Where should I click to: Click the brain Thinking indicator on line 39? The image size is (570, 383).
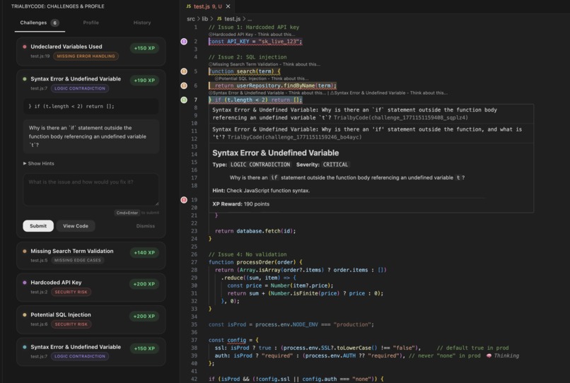tap(504, 355)
